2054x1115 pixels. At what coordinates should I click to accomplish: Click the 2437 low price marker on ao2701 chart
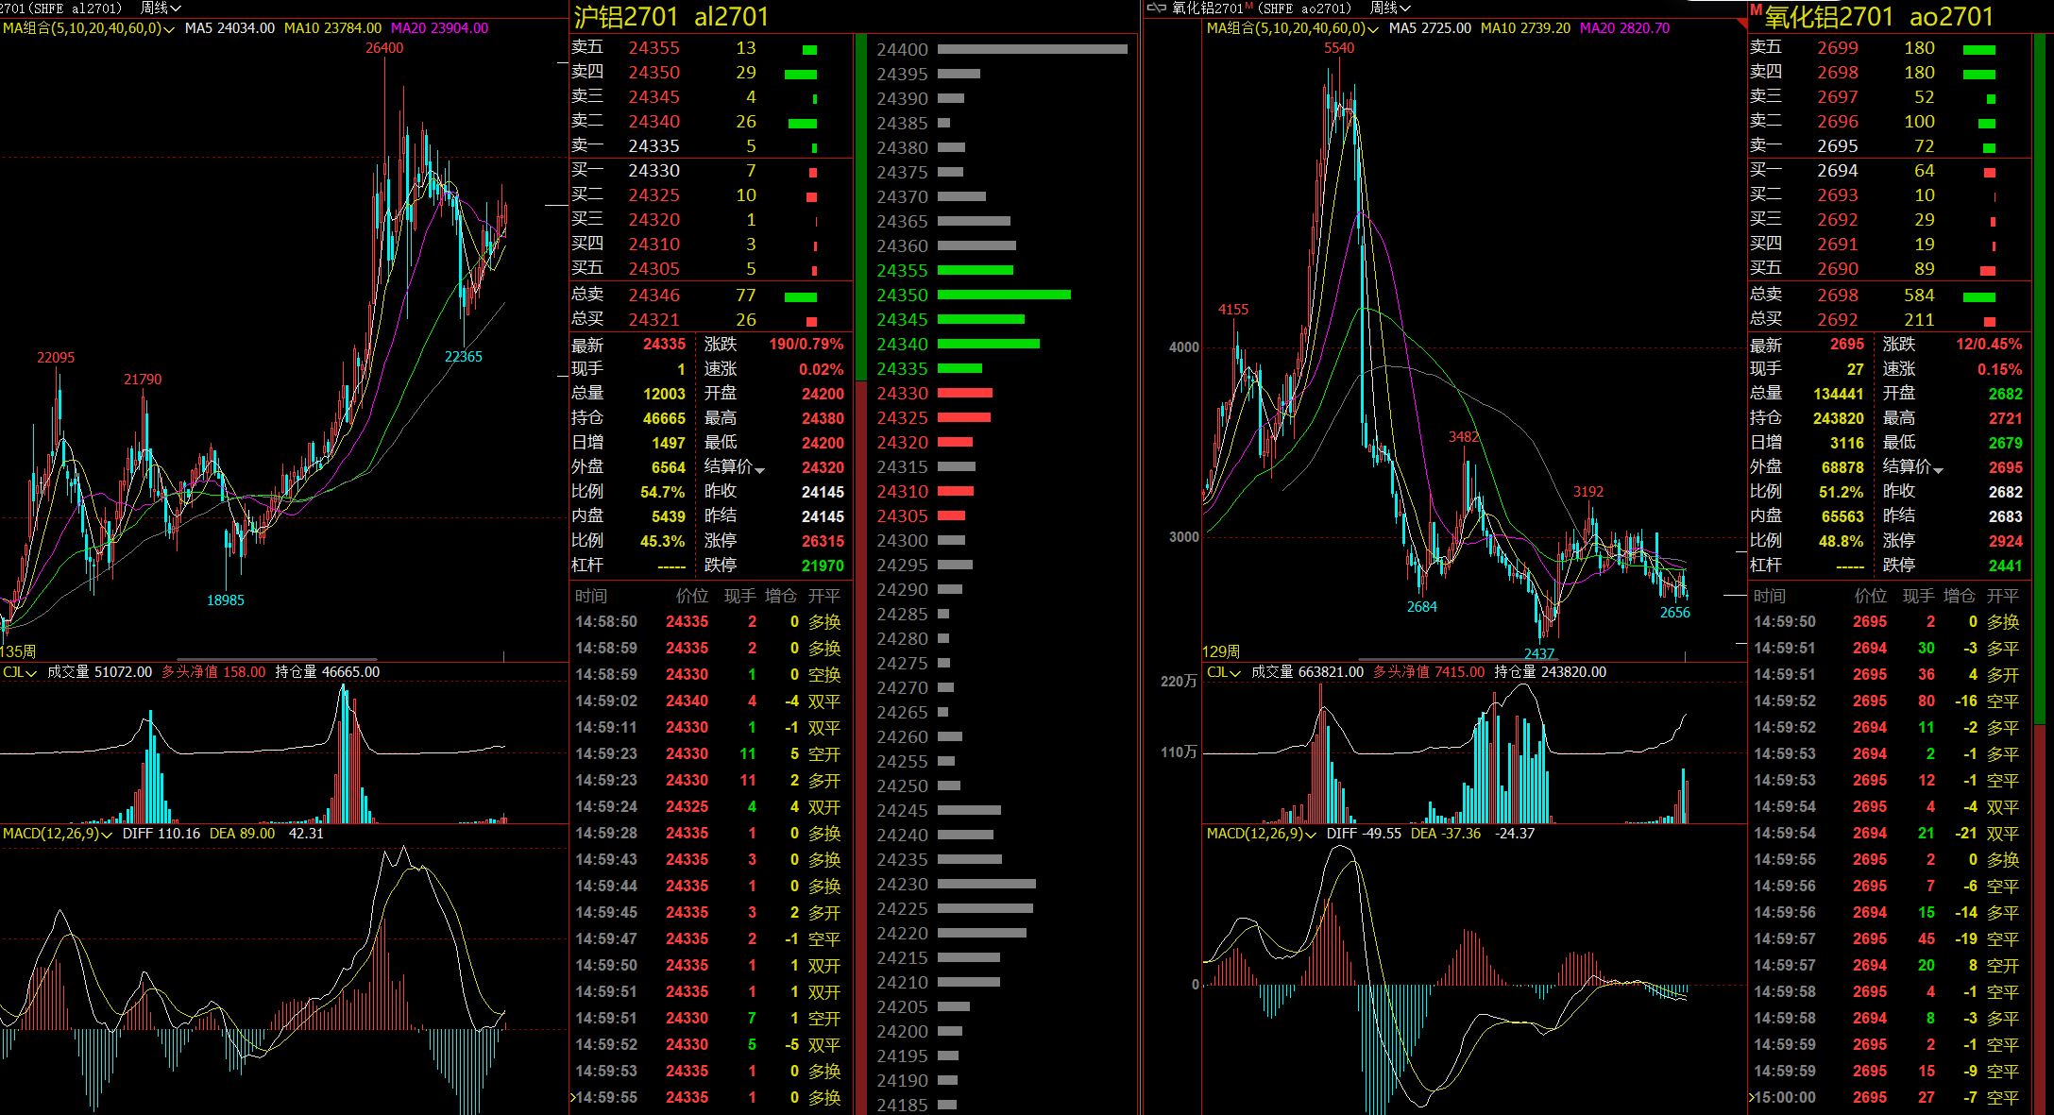(x=1539, y=653)
